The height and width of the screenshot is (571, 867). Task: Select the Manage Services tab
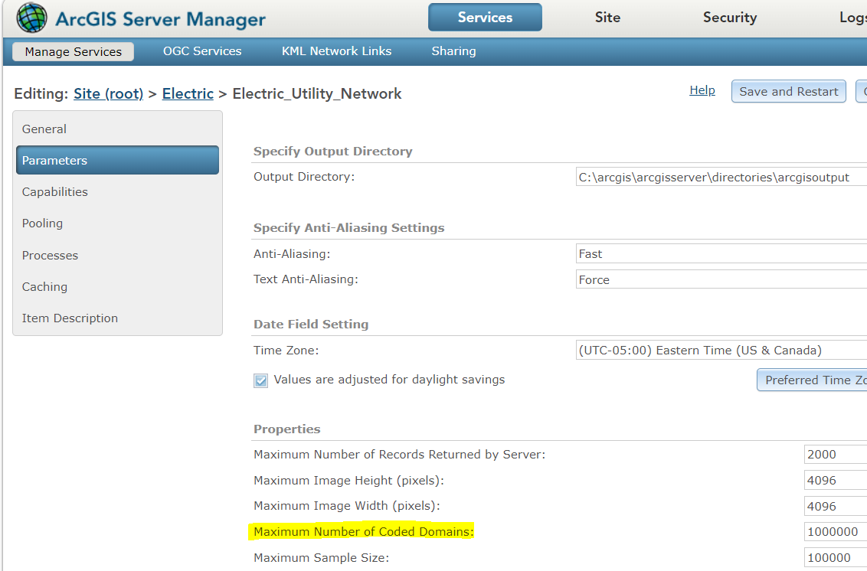[x=73, y=51]
